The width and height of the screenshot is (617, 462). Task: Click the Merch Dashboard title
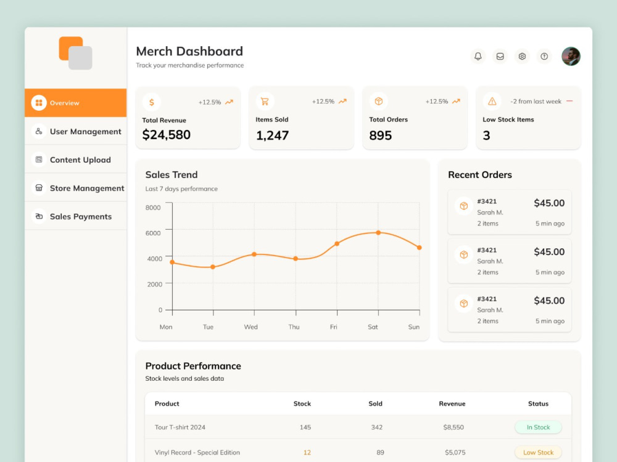tap(189, 51)
